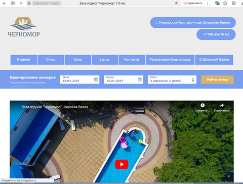Click the address button 'г. Новороссийск, урочище Широкая балка'
243x184 pixels.
193,22
